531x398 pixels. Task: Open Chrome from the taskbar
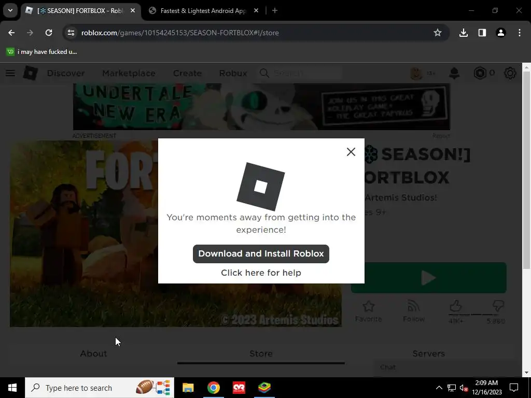(213, 388)
